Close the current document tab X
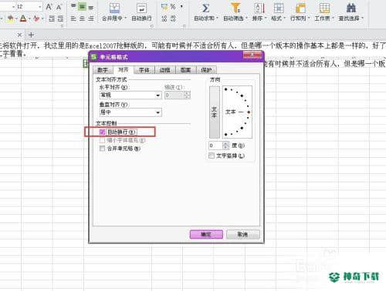386x291 pixels. point(19,35)
